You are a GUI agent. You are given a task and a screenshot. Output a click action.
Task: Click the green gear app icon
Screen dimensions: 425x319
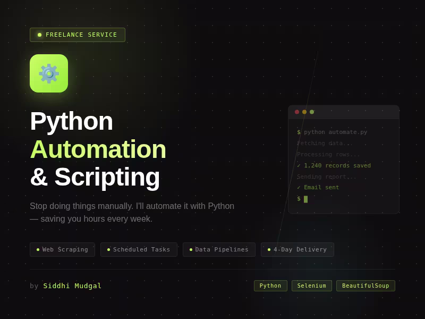(x=49, y=73)
